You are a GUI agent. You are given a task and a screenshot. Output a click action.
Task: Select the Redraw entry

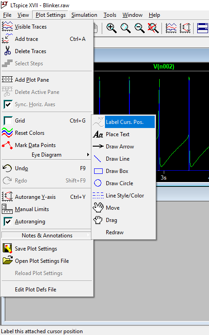click(x=123, y=232)
